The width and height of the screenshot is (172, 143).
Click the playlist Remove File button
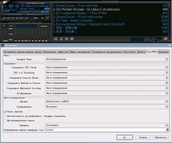(x=61, y=39)
